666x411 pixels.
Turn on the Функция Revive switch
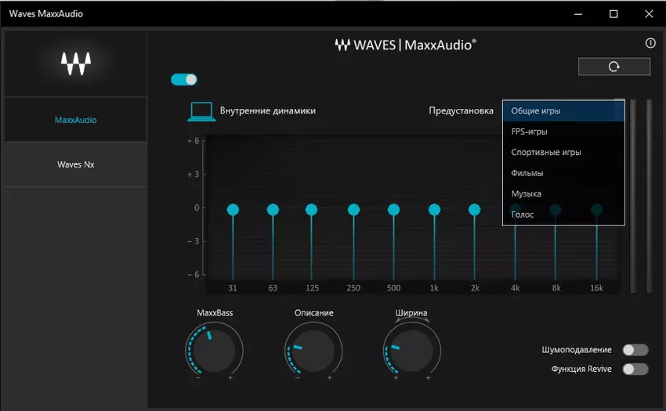tap(635, 369)
